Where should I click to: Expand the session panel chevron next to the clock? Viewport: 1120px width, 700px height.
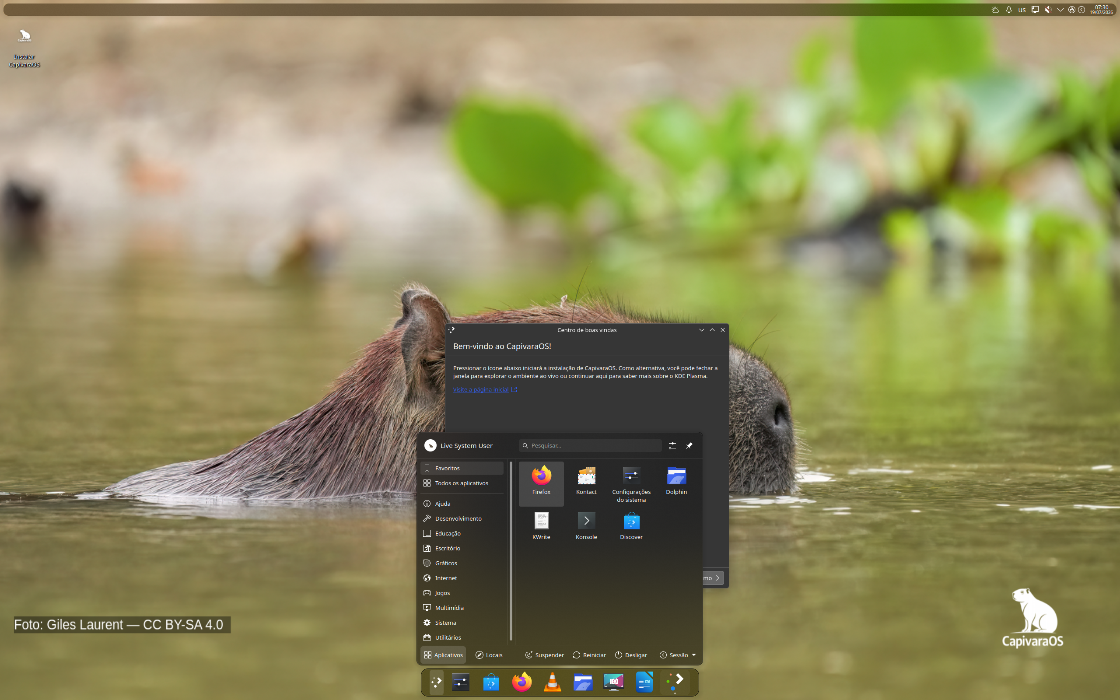coord(1081,10)
